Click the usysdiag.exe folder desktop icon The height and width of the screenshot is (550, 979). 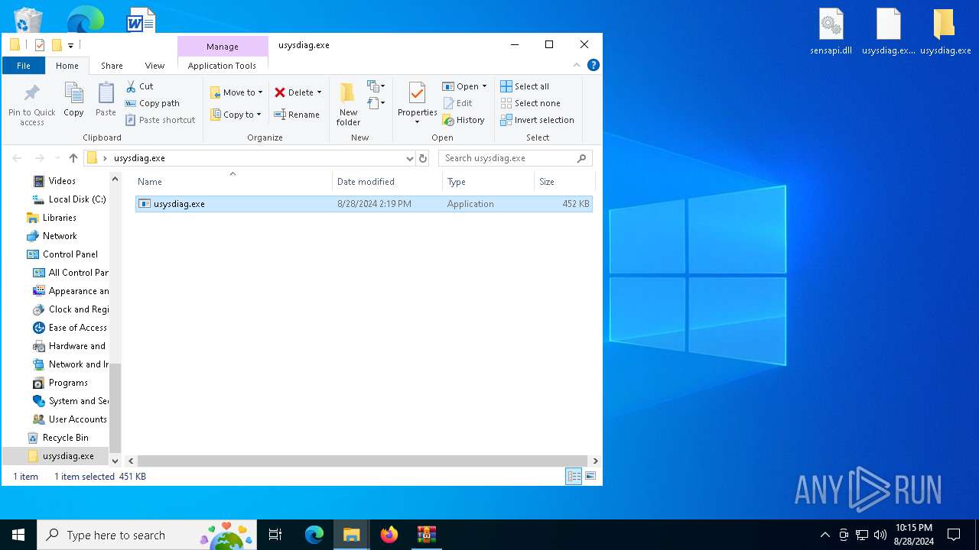tap(945, 32)
